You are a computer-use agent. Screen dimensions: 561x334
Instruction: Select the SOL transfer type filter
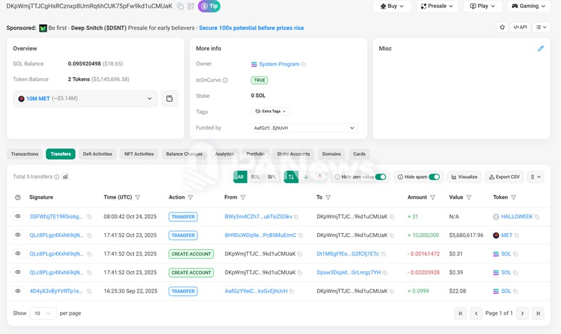[256, 177]
